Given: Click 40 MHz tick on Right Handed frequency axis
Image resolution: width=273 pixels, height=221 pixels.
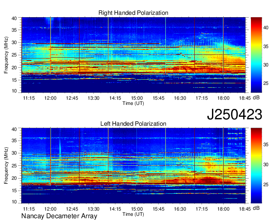Looking at the screenshot, I should tap(14, 18).
